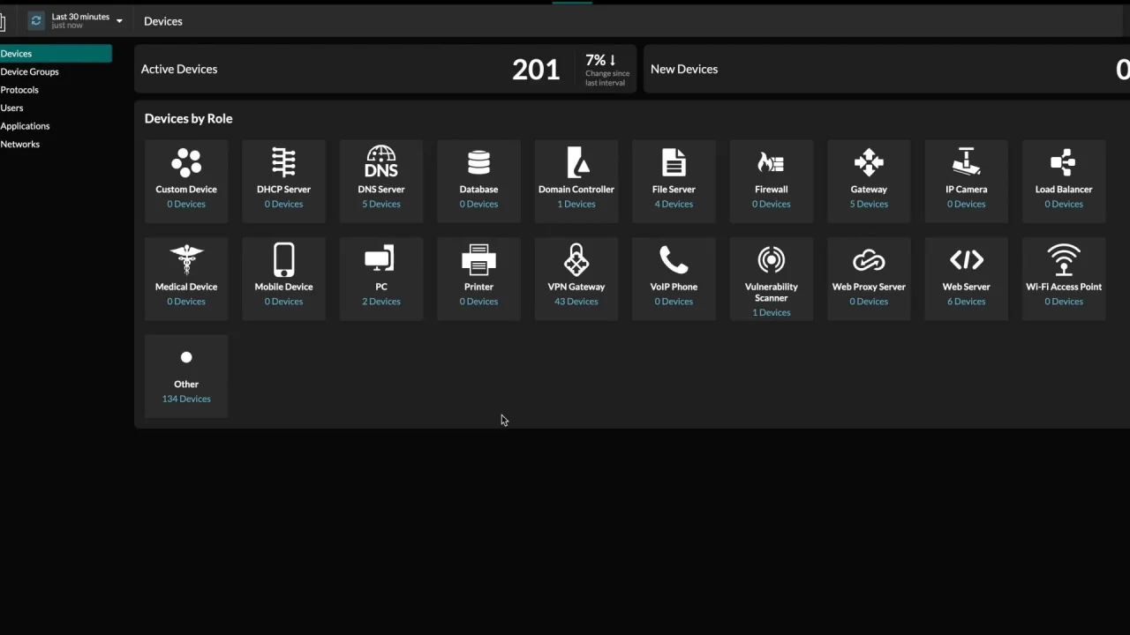Open the 0 Devices link under Custom Device
Image resolution: width=1130 pixels, height=635 pixels.
point(186,204)
